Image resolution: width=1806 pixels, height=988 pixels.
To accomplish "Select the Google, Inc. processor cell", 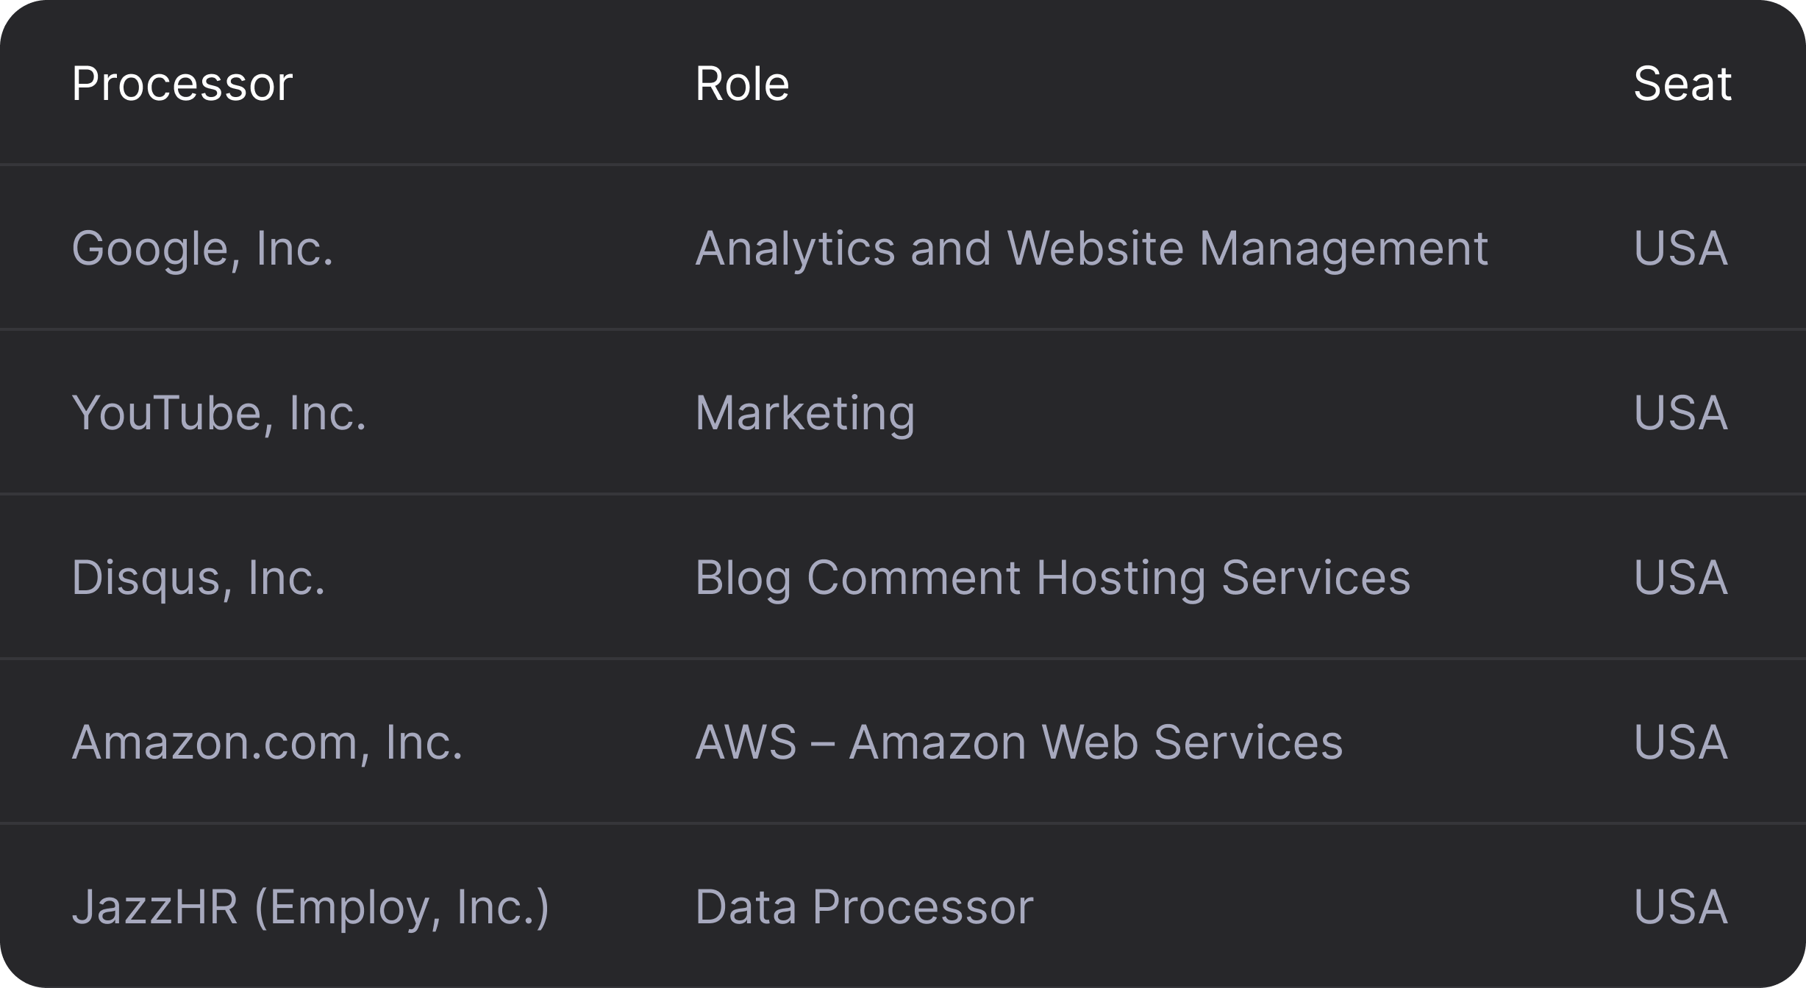I will 202,248.
